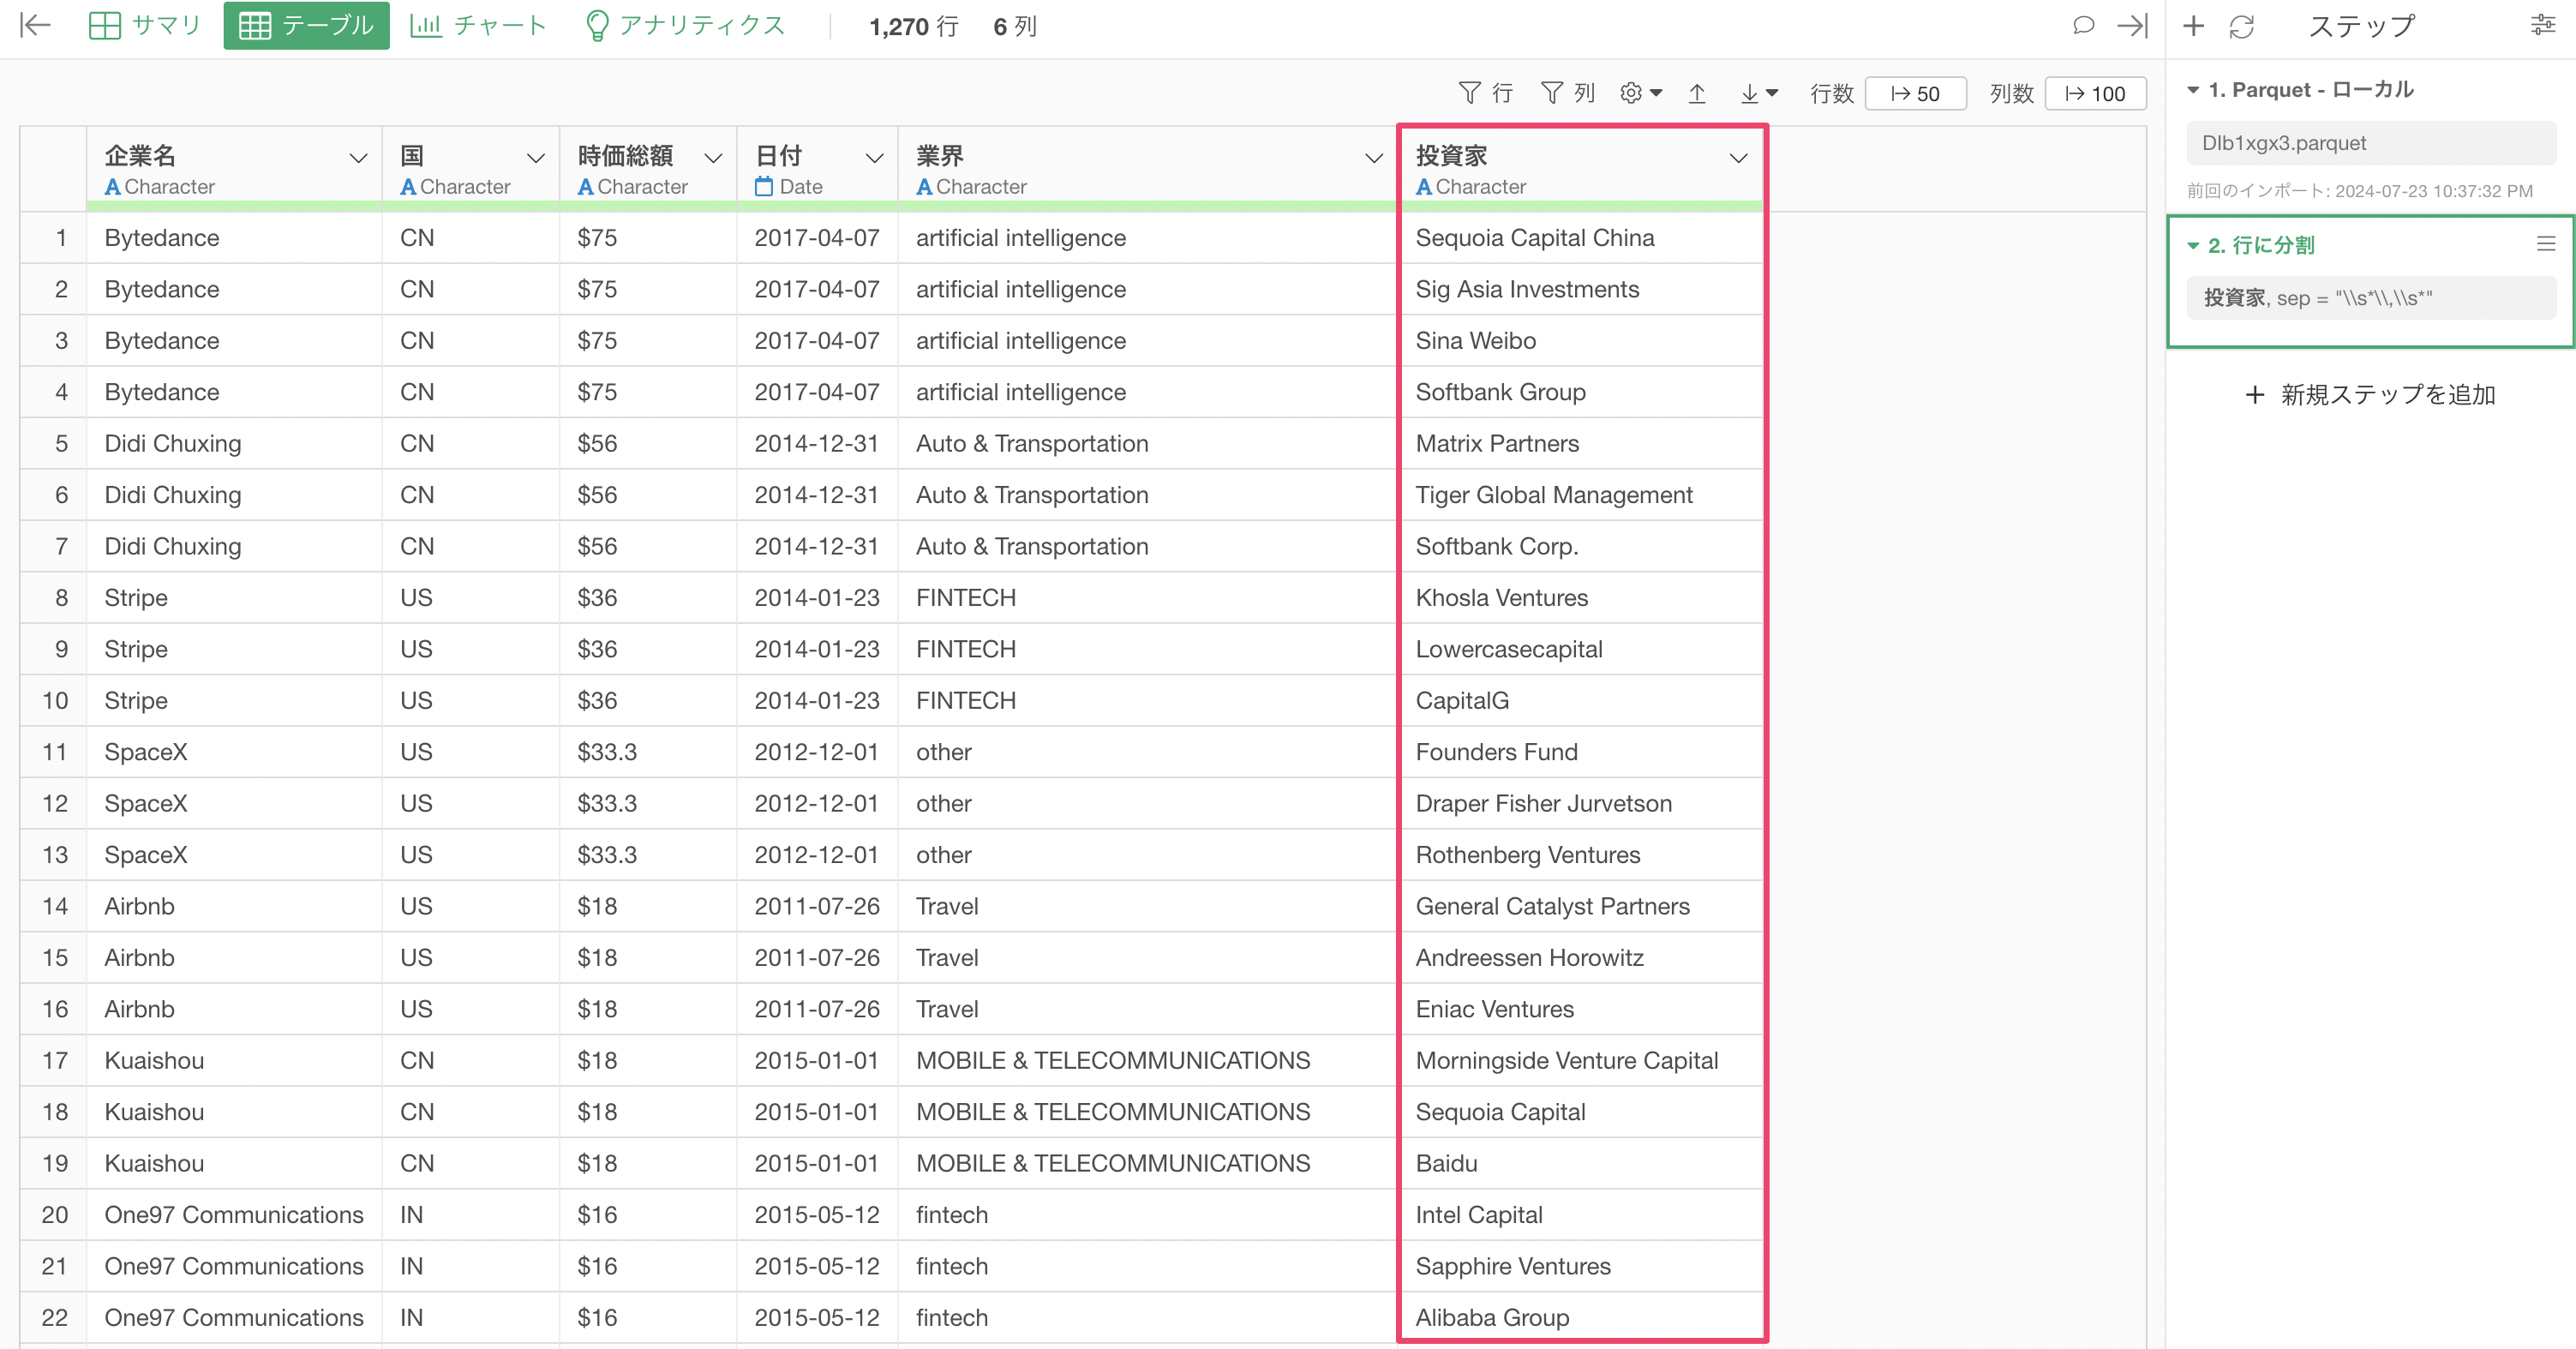
Task: Click the plus add icon near ステップ
Action: click(x=2193, y=25)
